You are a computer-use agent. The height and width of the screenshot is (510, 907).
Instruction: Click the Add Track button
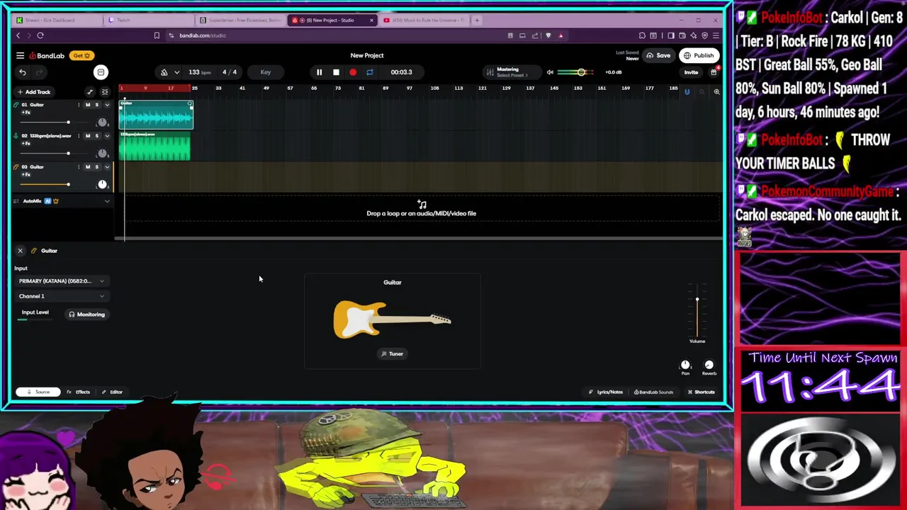pyautogui.click(x=34, y=92)
